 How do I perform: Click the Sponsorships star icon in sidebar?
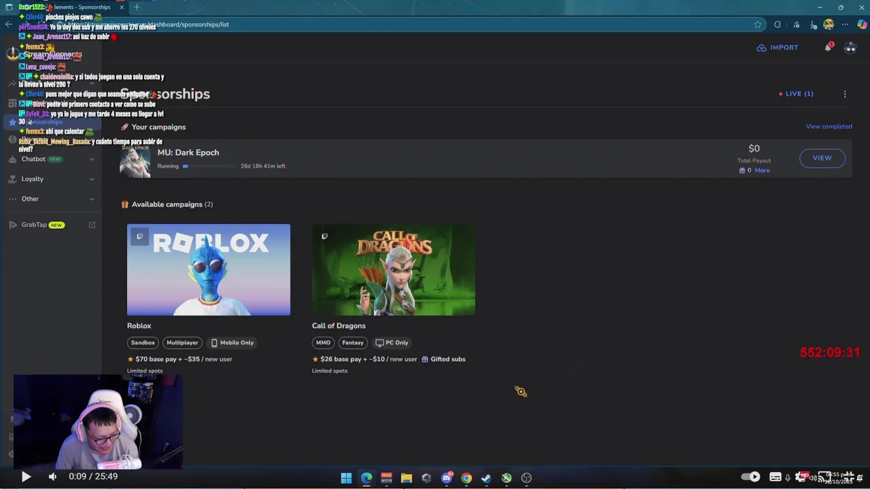click(x=12, y=122)
